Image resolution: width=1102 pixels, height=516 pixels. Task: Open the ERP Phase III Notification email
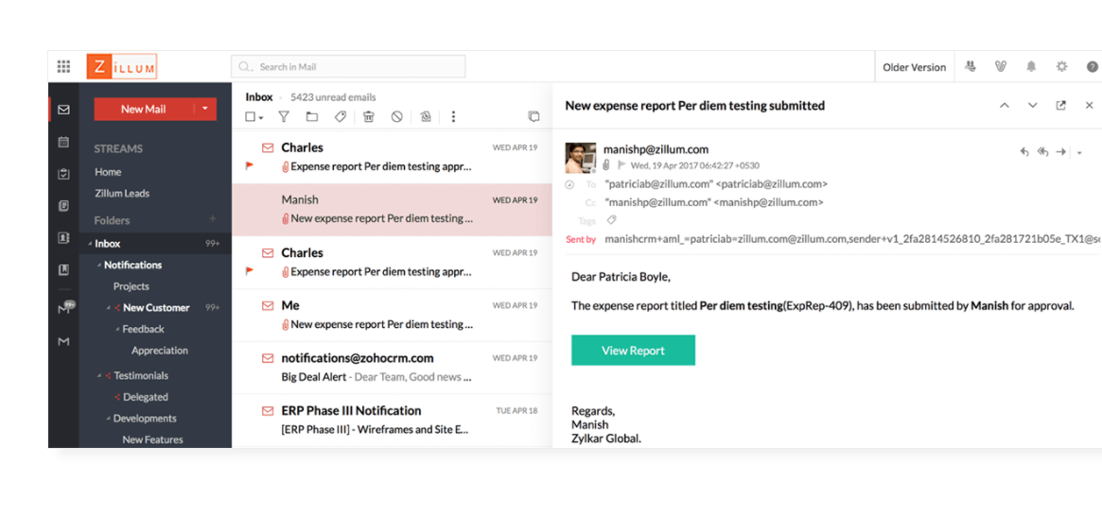pos(392,420)
